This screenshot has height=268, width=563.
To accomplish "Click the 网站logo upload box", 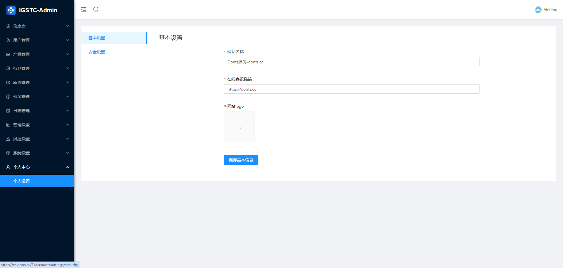I will coord(239,127).
